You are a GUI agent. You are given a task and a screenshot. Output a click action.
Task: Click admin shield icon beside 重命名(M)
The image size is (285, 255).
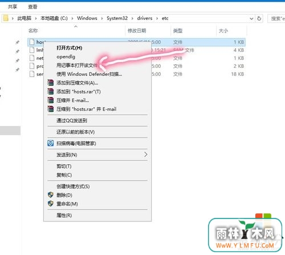[50, 204]
